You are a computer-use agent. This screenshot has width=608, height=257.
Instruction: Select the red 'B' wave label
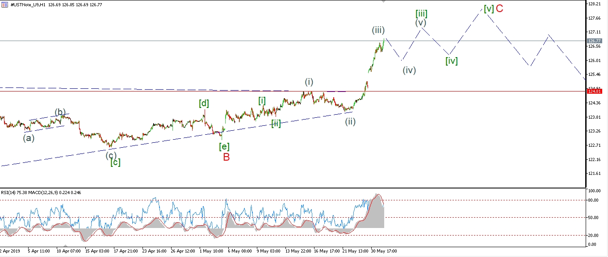pyautogui.click(x=226, y=157)
